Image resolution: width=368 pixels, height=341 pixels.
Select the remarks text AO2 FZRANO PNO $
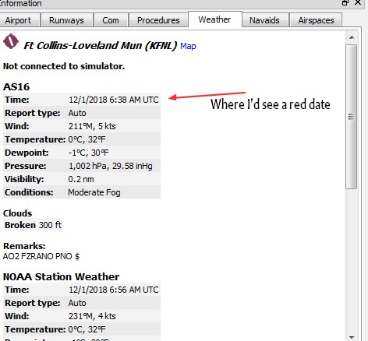coord(41,256)
